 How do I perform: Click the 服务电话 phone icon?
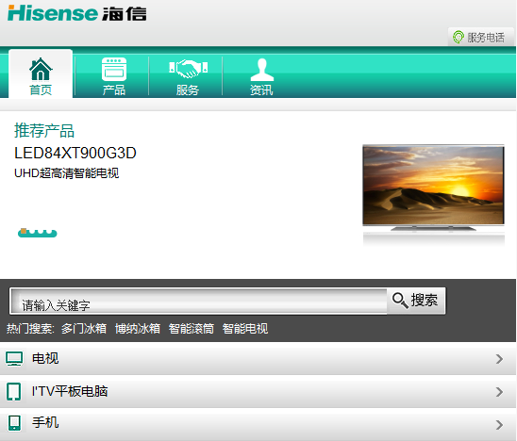[x=458, y=37]
